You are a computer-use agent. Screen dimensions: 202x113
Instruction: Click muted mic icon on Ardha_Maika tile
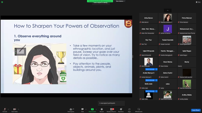coord(179,99)
